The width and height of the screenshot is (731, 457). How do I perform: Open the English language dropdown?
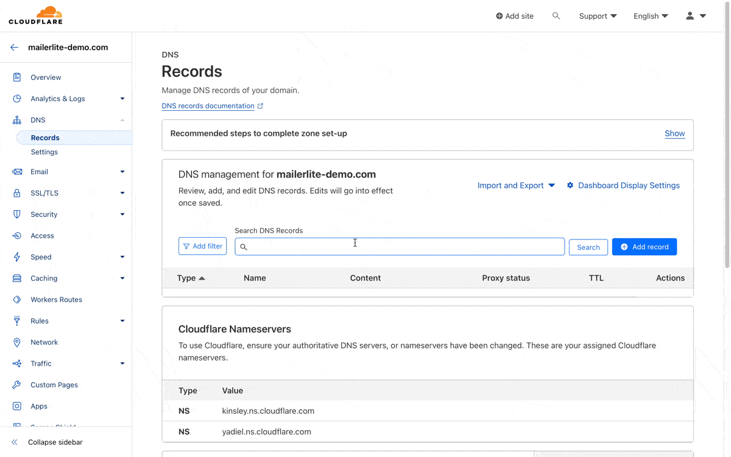coord(651,16)
